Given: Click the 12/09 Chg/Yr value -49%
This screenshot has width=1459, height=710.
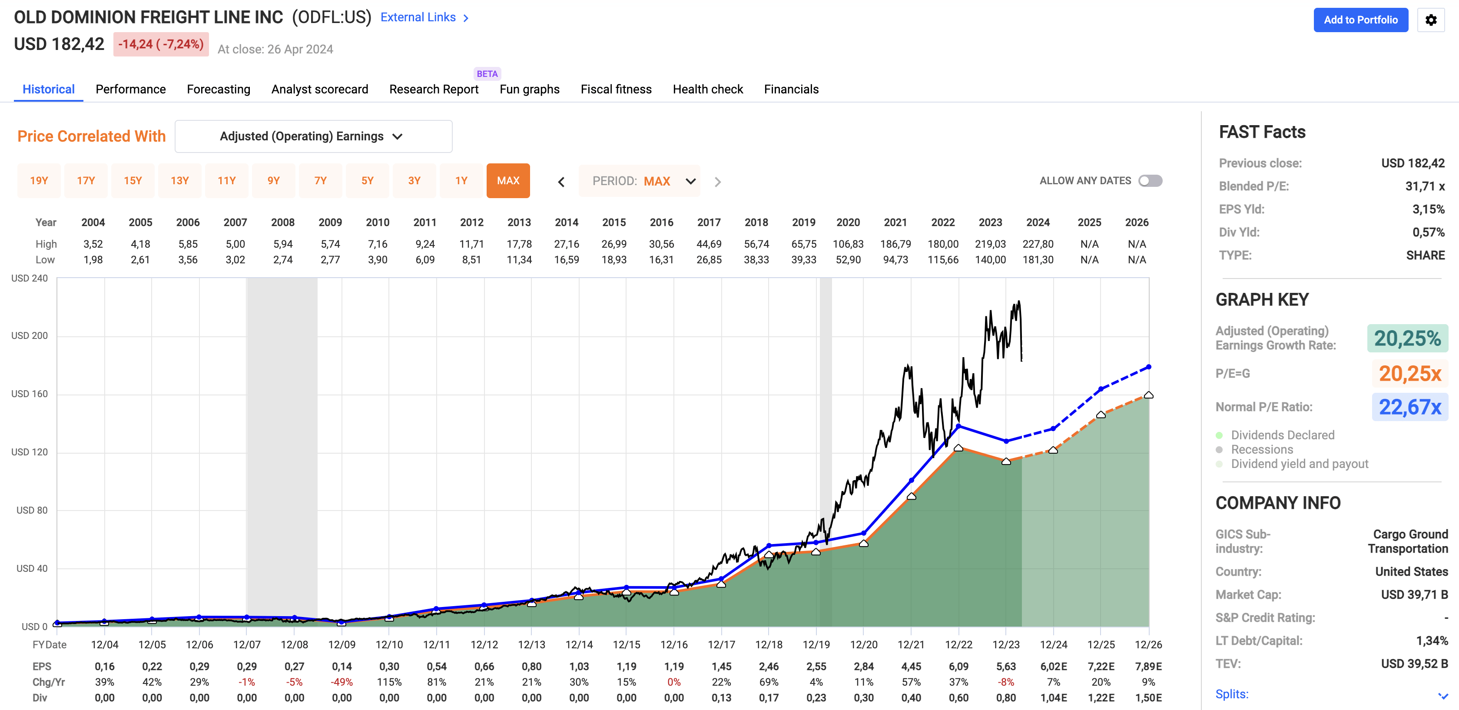Looking at the screenshot, I should 342,682.
